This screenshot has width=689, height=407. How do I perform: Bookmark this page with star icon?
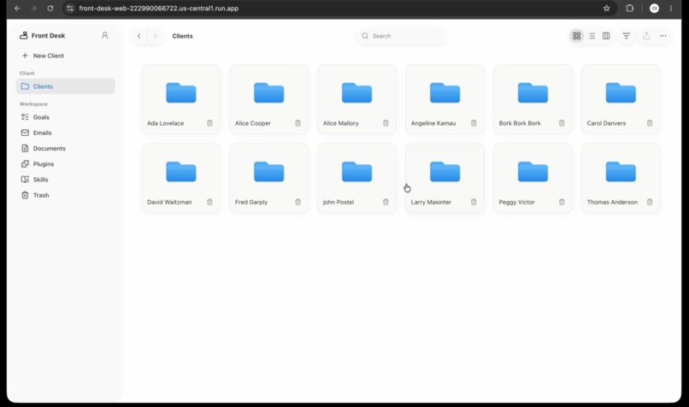[x=606, y=9]
